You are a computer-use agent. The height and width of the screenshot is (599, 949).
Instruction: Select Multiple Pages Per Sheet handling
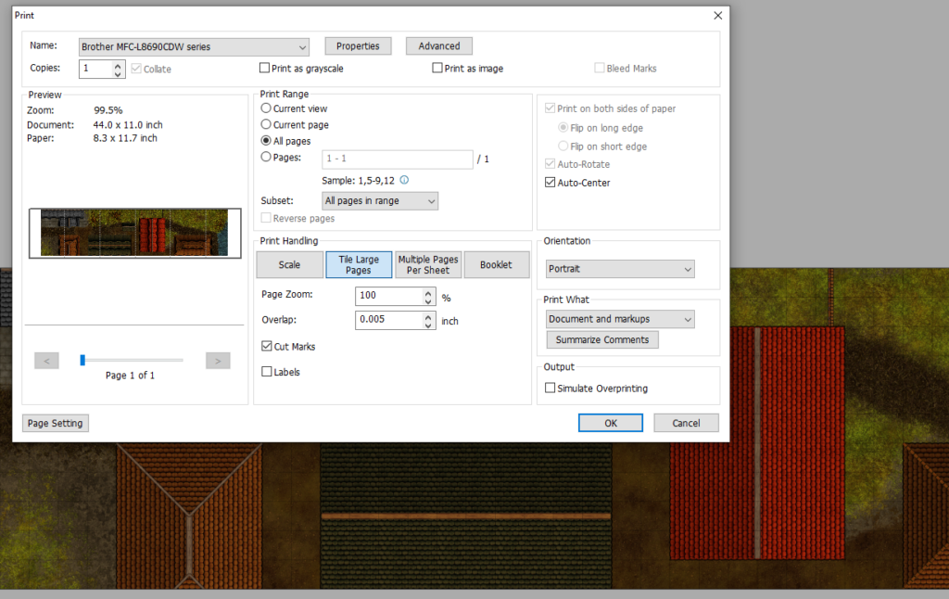pos(428,264)
